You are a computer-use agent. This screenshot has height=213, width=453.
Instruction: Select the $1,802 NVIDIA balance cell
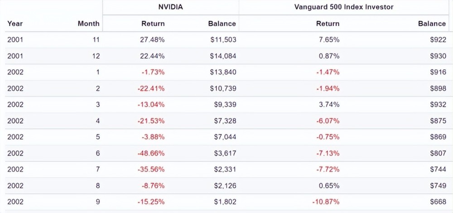pyautogui.click(x=225, y=202)
